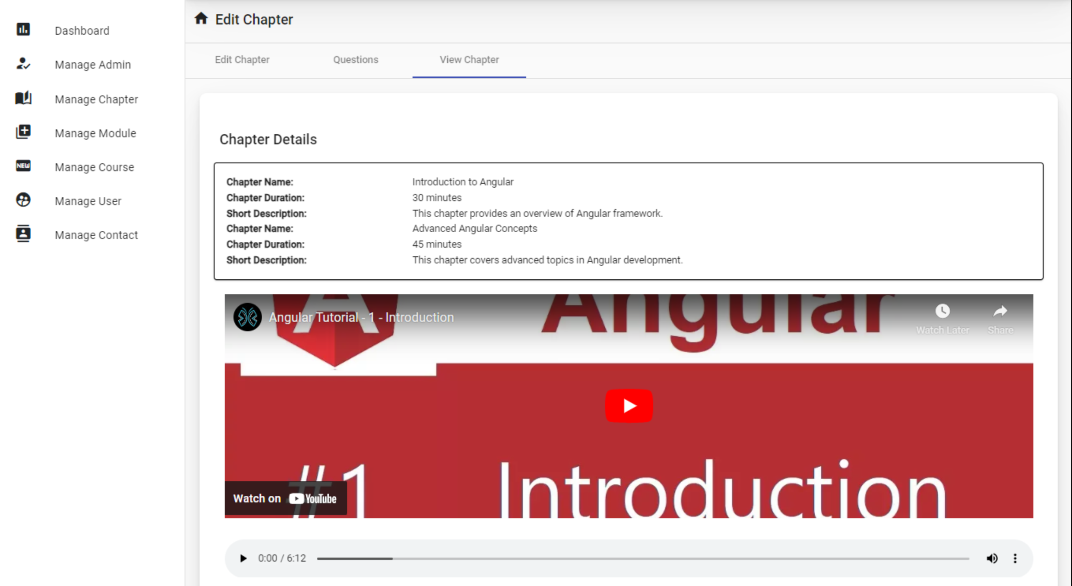Click the Manage Course NEW badge icon
1072x586 pixels.
[23, 166]
